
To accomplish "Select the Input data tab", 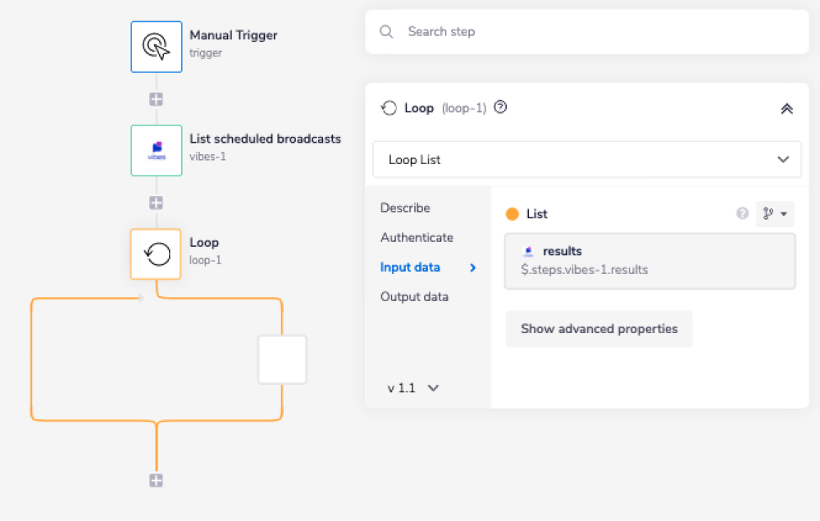I will pos(410,267).
